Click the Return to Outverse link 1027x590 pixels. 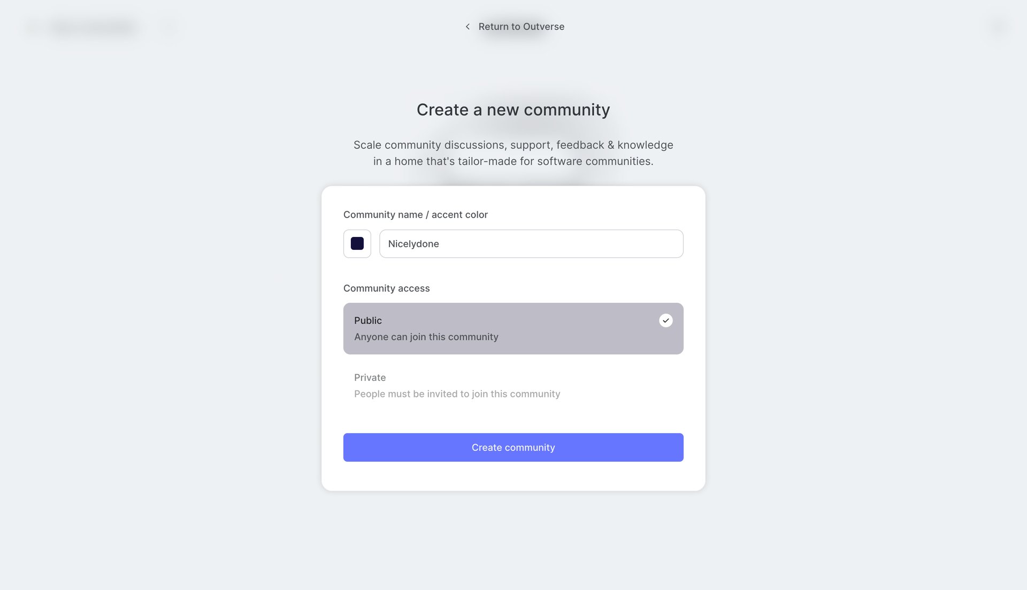coord(522,26)
